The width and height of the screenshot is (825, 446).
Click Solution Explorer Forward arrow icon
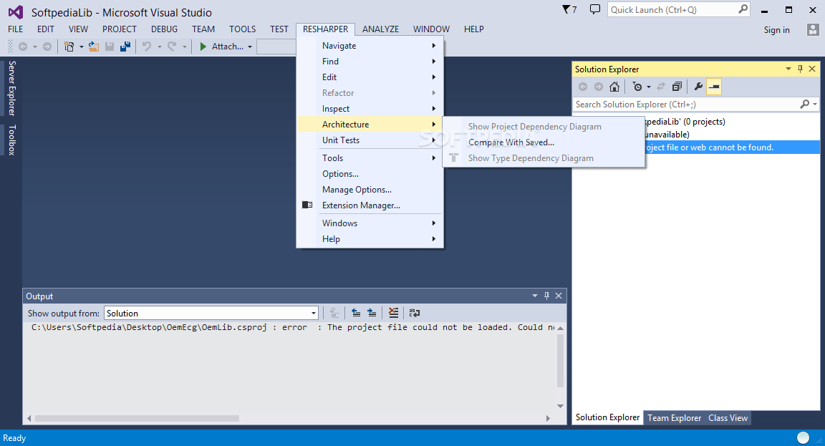[x=598, y=87]
